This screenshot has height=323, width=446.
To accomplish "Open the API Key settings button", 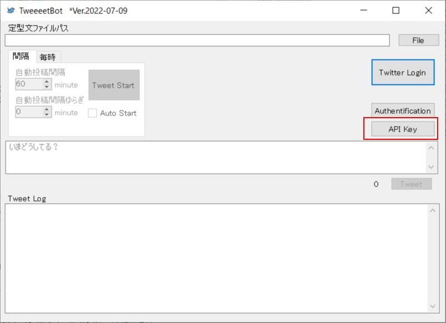I will click(x=403, y=129).
